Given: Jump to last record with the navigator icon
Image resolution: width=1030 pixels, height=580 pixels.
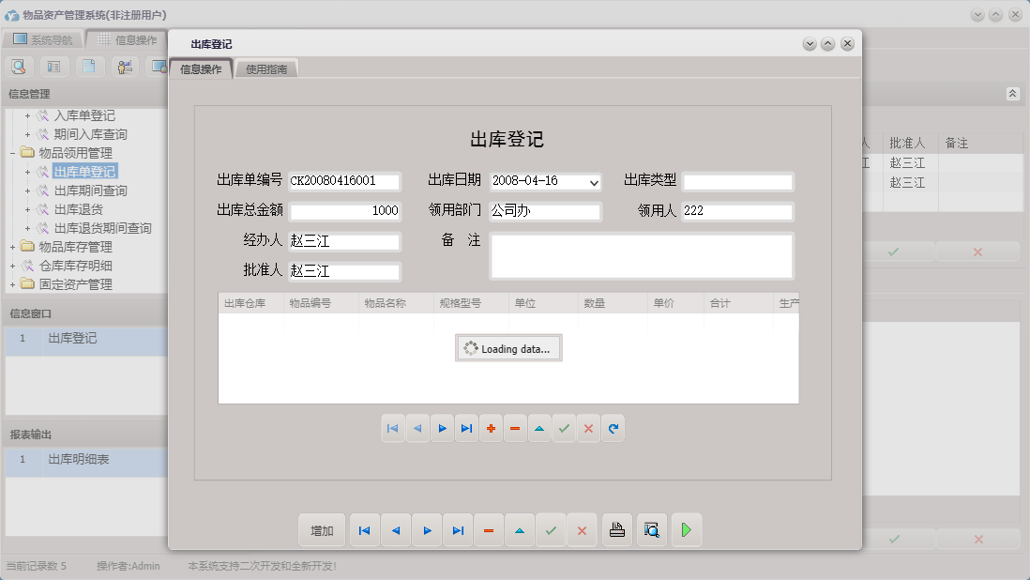Looking at the screenshot, I should click(x=458, y=529).
